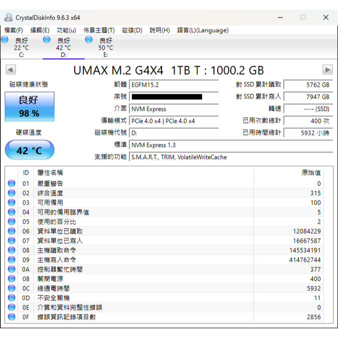Open the 檔案(F) menu

click(14, 30)
